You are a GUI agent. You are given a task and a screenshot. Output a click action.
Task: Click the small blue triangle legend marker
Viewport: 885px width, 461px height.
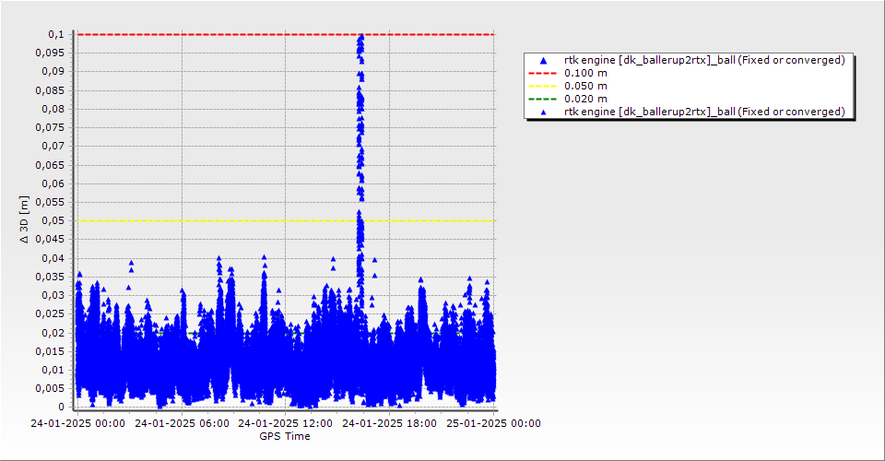[x=544, y=112]
